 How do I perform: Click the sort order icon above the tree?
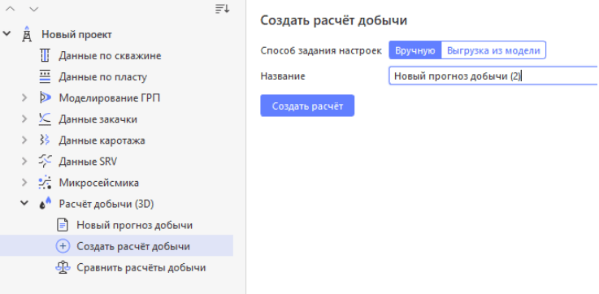point(222,9)
